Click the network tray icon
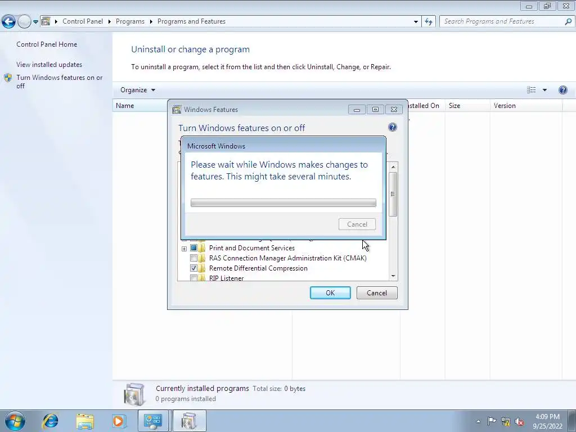The width and height of the screenshot is (576, 432). tap(506, 421)
